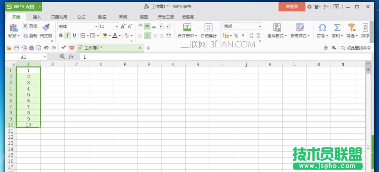Toggle right horizontal alignment
Image resolution: width=379 pixels, height=172 pixels.
tap(155, 36)
